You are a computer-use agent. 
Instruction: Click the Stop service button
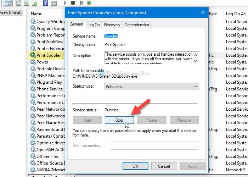click(119, 120)
